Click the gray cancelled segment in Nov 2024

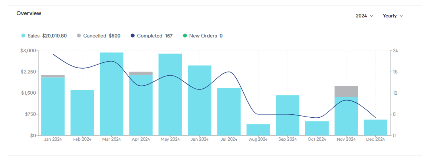(346, 91)
